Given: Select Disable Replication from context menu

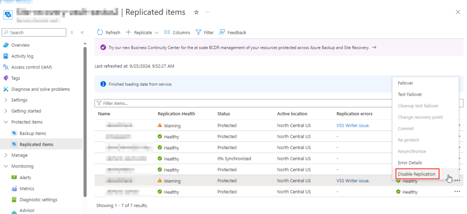Looking at the screenshot, I should (x=416, y=174).
